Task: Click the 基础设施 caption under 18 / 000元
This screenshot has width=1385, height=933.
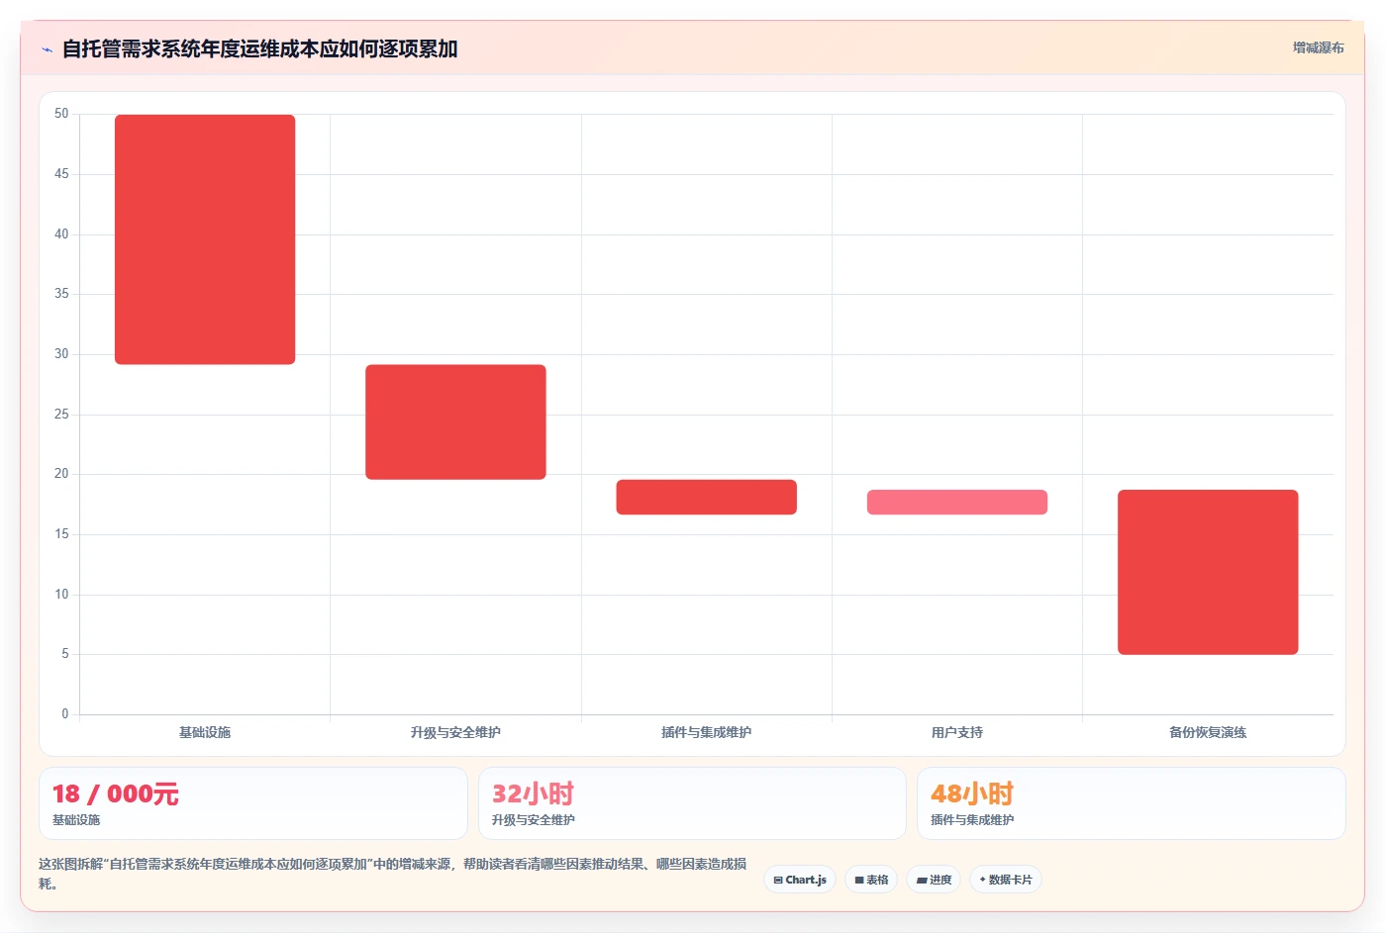Action: [76, 820]
